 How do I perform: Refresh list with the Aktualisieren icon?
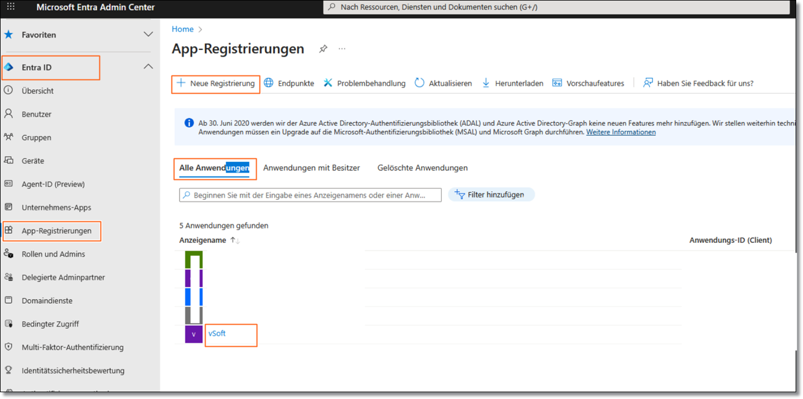click(x=420, y=83)
